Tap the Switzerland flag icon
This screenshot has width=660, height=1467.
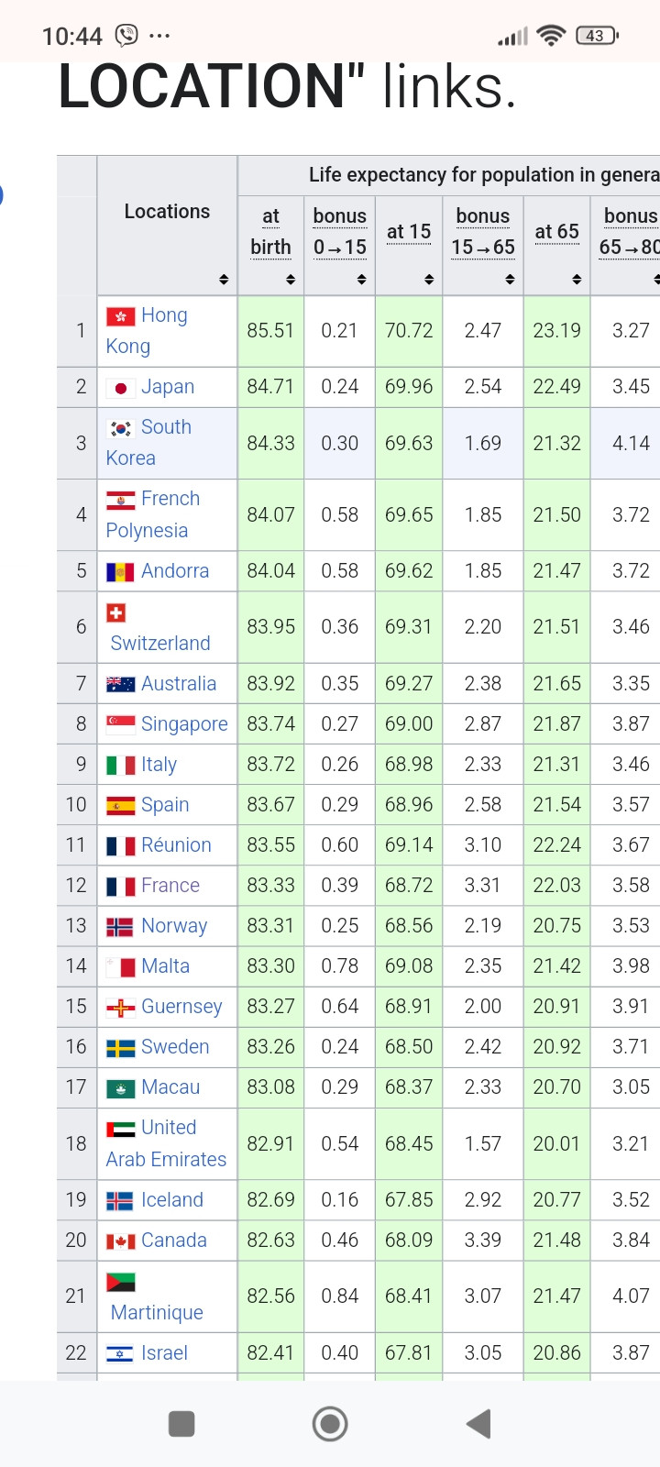tap(116, 612)
